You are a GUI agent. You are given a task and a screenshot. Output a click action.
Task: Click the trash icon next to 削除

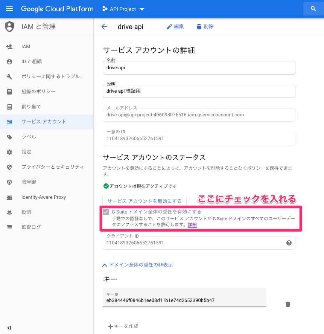199,27
